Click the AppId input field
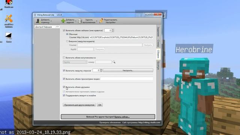This screenshot has height=135, width=240. pyautogui.click(x=85, y=49)
